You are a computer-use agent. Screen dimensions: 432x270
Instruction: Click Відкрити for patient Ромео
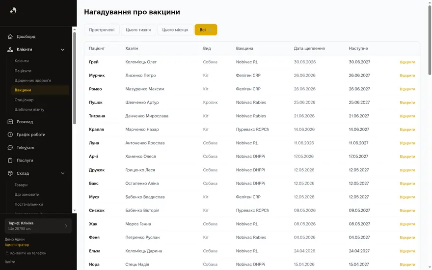(x=407, y=89)
